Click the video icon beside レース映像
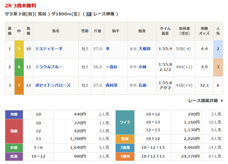Image resolution: width=228 pixels, height=164 pixels. [x=89, y=14]
